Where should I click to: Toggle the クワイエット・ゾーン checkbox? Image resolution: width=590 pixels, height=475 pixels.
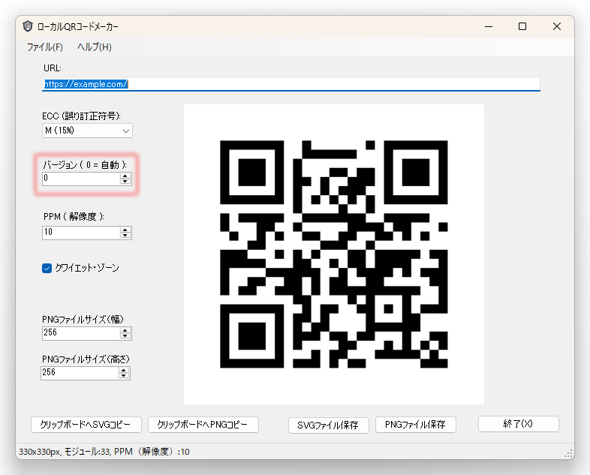[x=47, y=268]
